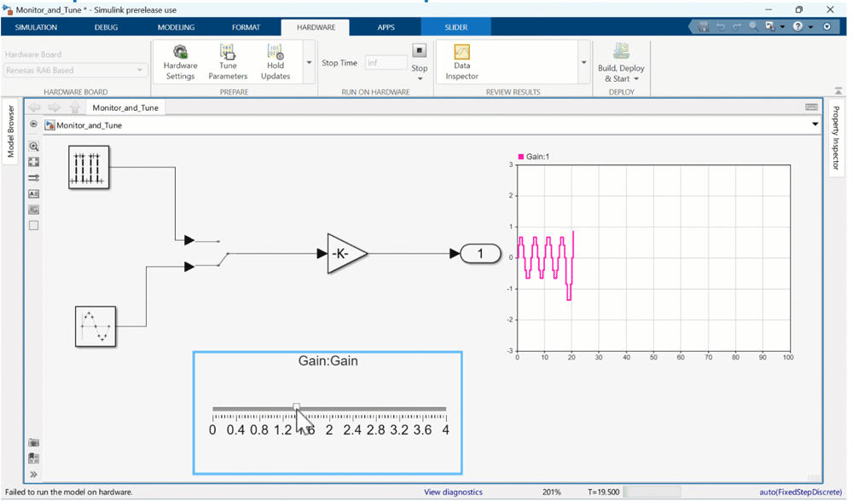Activate the Zoom tool in the palette
The image size is (853, 501).
coord(33,146)
